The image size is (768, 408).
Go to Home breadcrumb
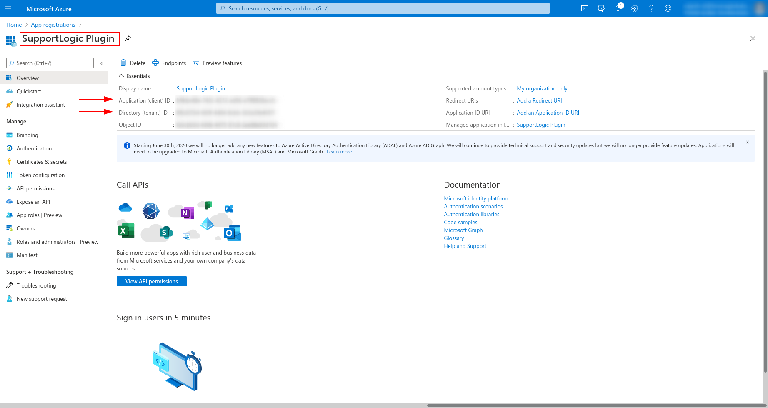(14, 25)
